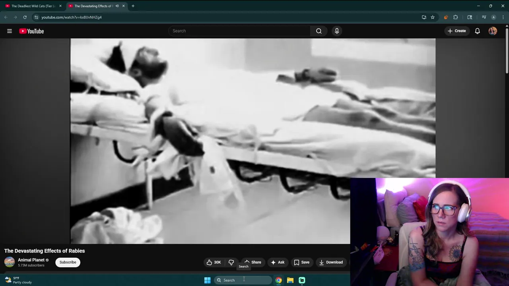
Task: Share the rabies video
Action: (253, 262)
